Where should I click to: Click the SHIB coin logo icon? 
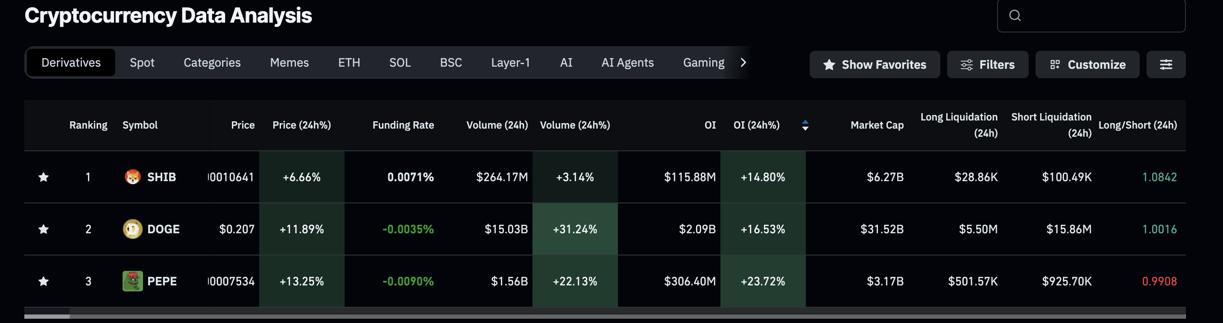click(132, 177)
